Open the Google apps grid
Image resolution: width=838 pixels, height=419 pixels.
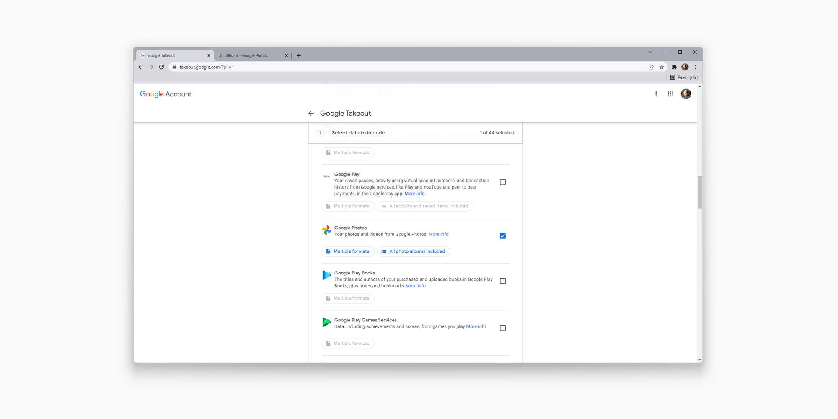tap(670, 94)
